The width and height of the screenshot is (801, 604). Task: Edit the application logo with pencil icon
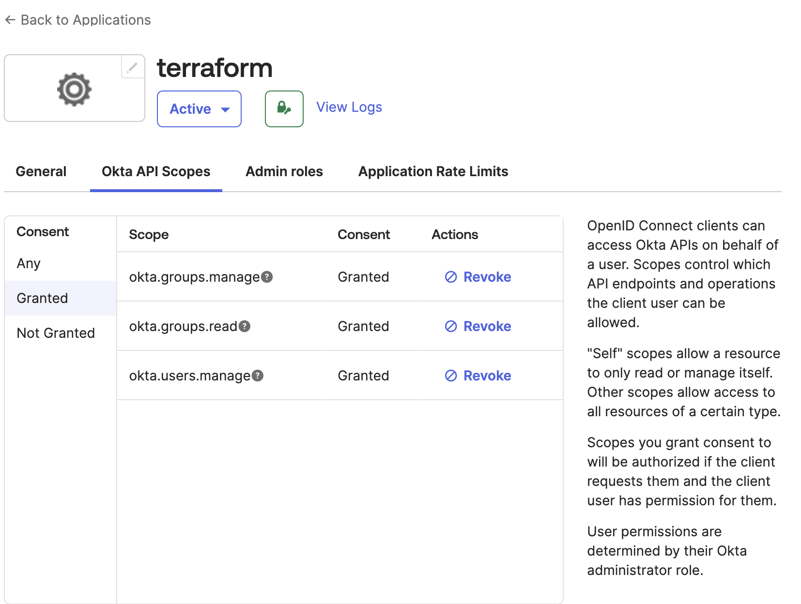click(132, 67)
